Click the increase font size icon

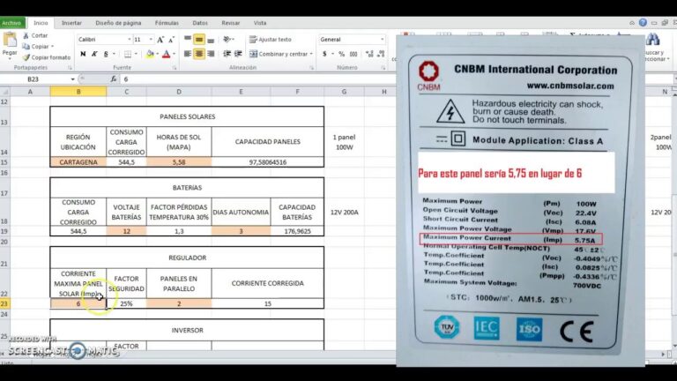pyautogui.click(x=161, y=40)
